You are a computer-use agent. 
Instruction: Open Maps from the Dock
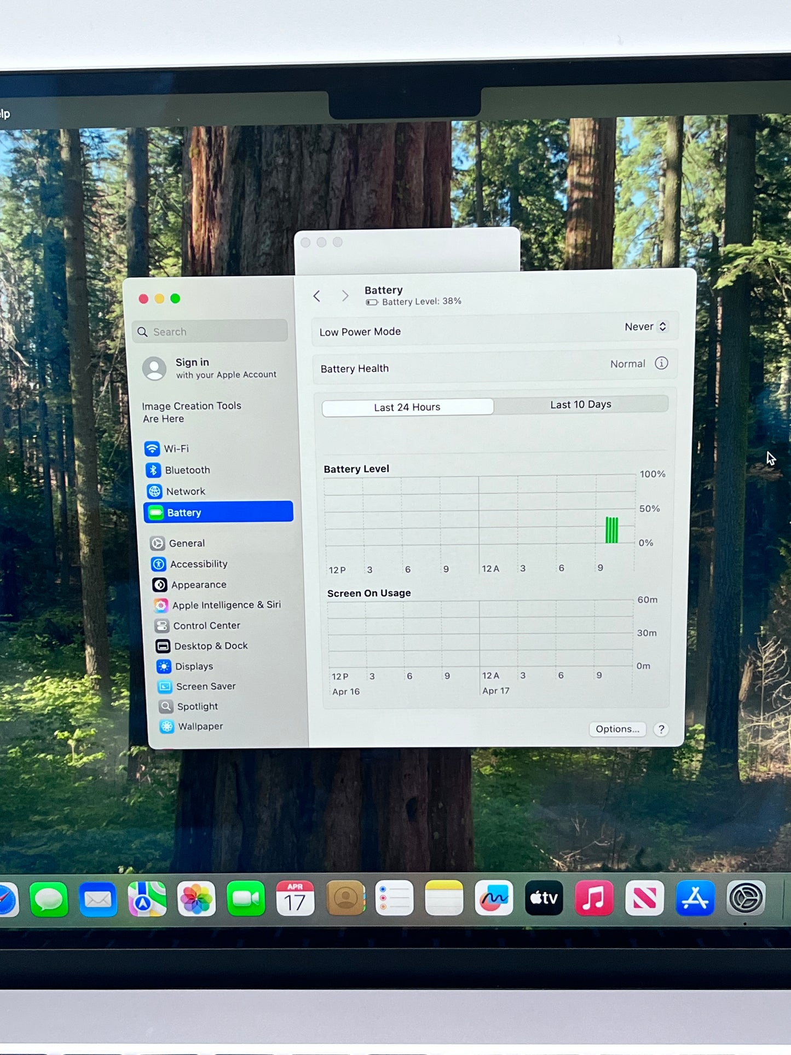pyautogui.click(x=147, y=898)
